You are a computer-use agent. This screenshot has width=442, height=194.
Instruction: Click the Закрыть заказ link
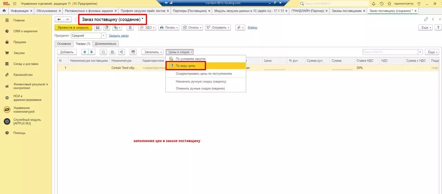tap(118, 35)
